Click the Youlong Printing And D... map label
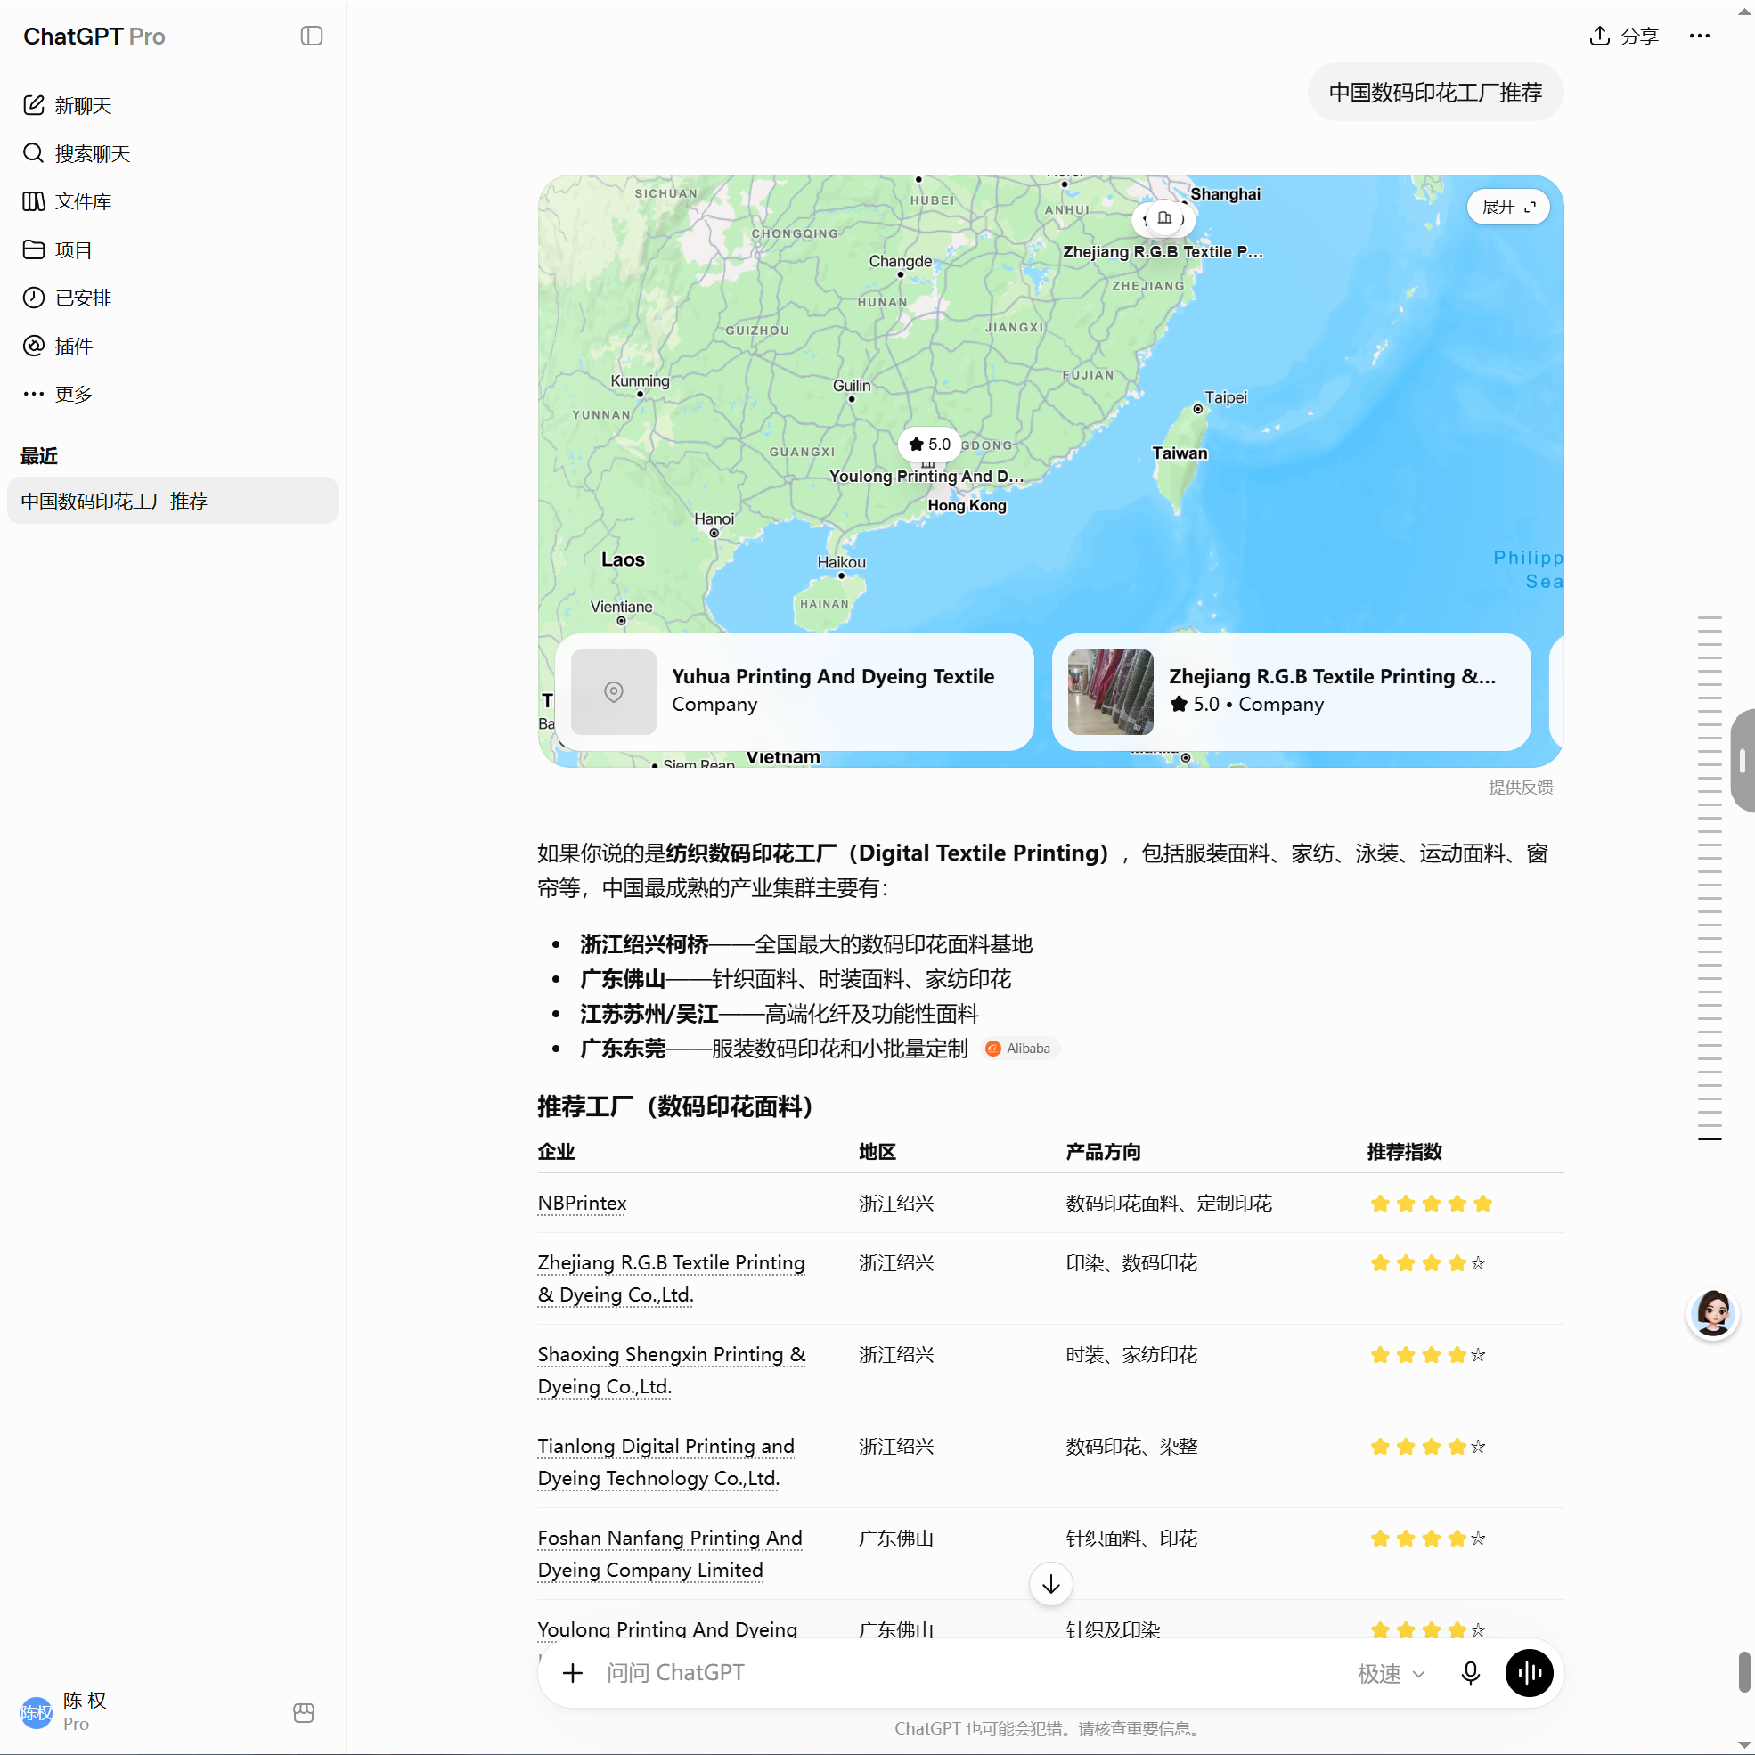 tap(926, 476)
